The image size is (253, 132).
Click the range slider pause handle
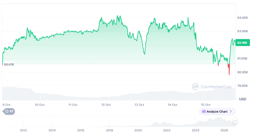(235, 121)
